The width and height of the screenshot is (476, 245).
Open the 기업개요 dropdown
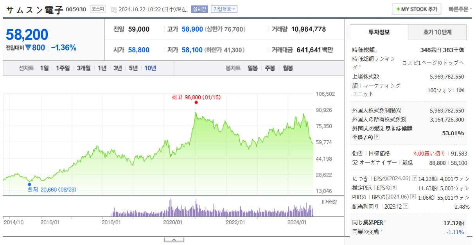(x=224, y=9)
